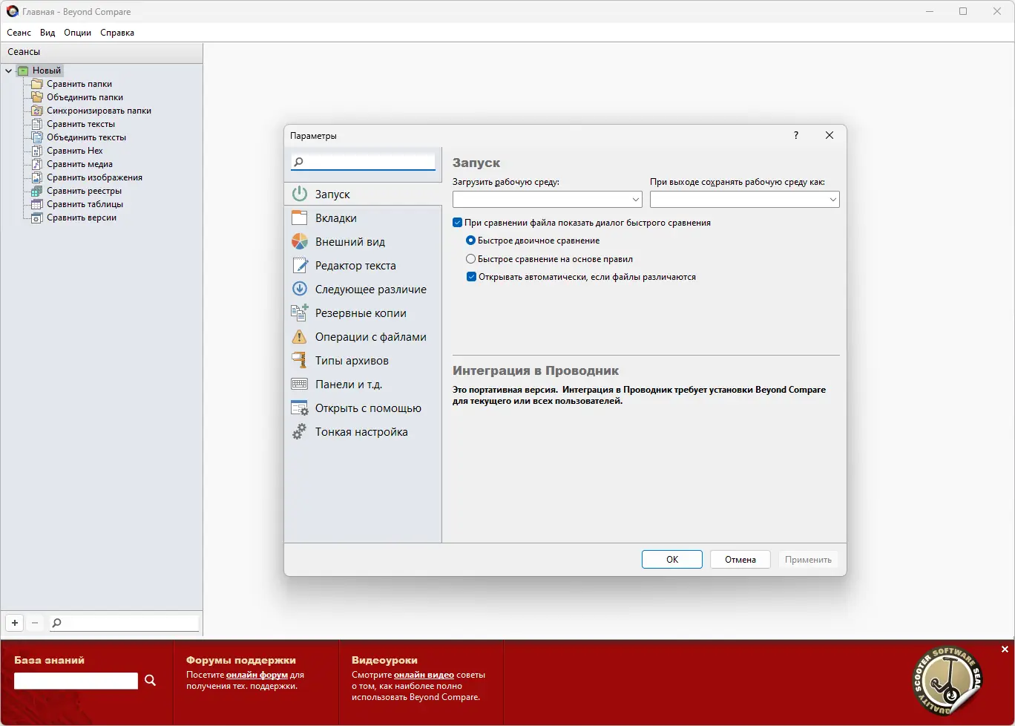Click the Панели и т.д. keyboard icon

click(300, 384)
